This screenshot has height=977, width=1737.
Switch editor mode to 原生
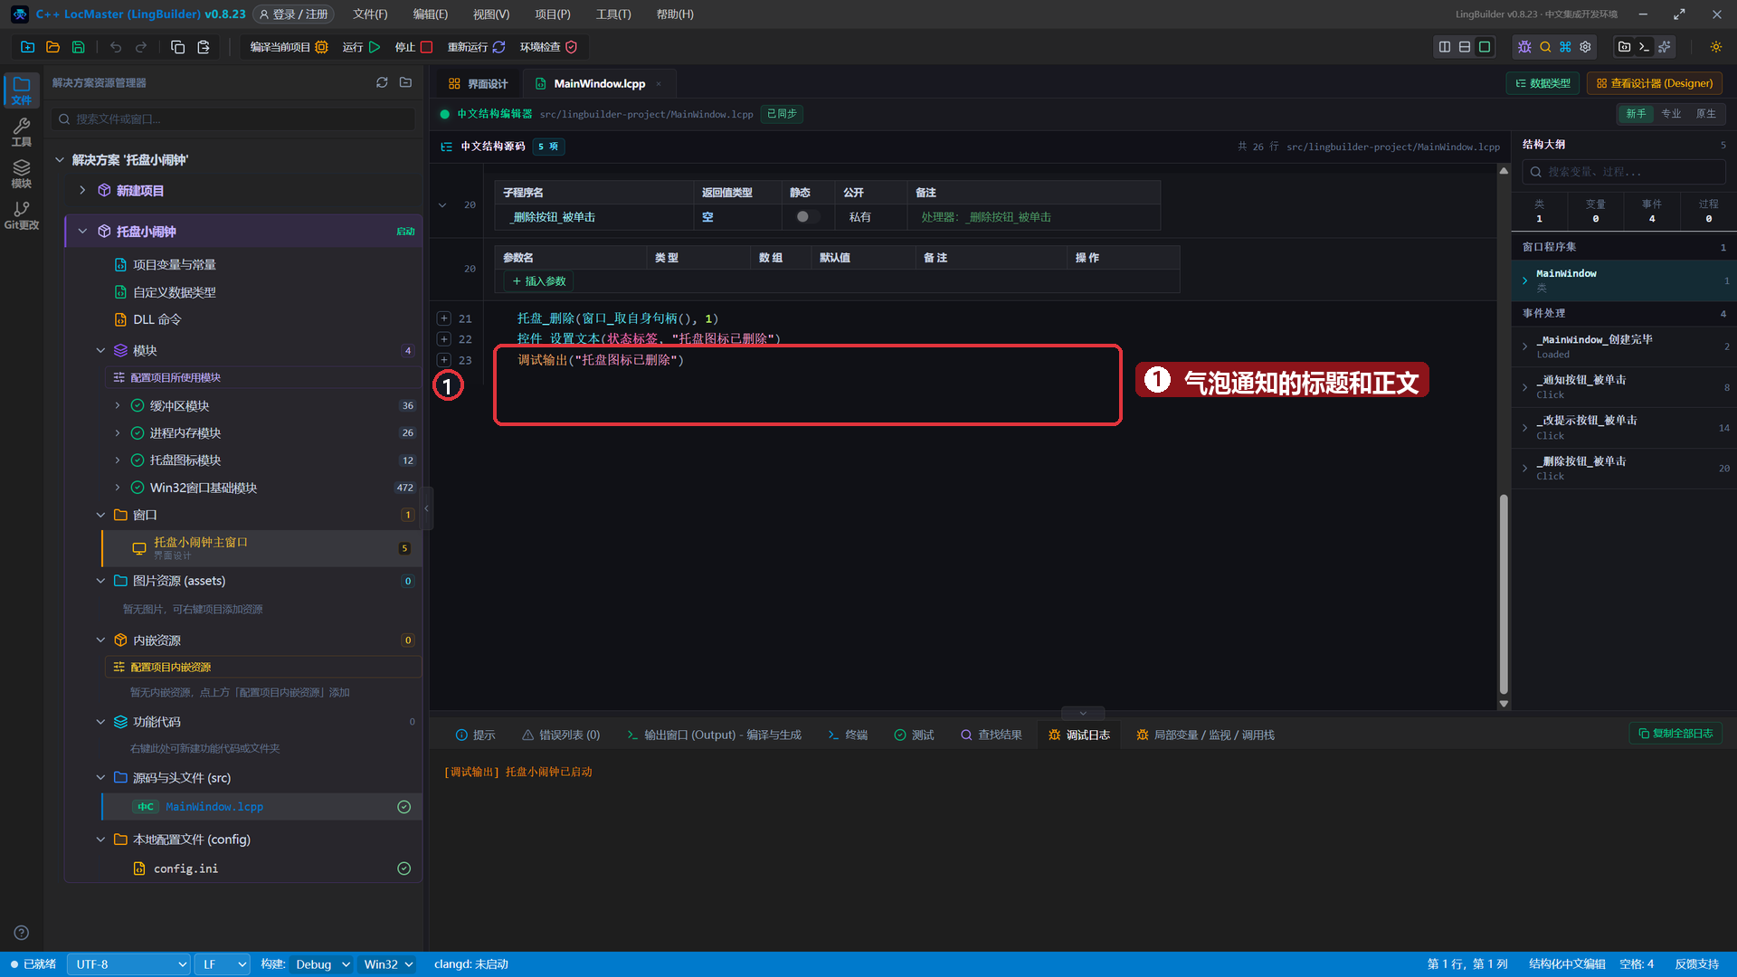(1705, 114)
